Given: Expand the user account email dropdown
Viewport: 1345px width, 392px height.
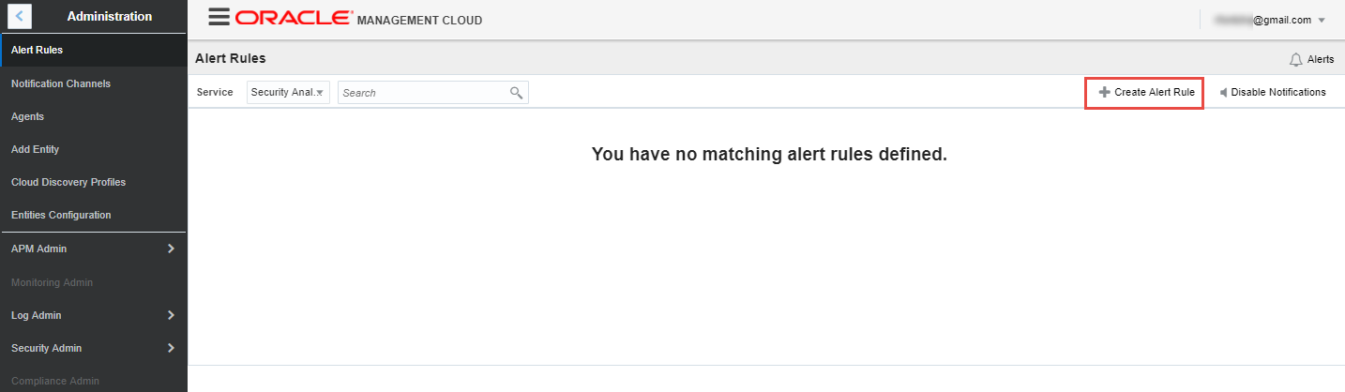Looking at the screenshot, I should click(1271, 20).
